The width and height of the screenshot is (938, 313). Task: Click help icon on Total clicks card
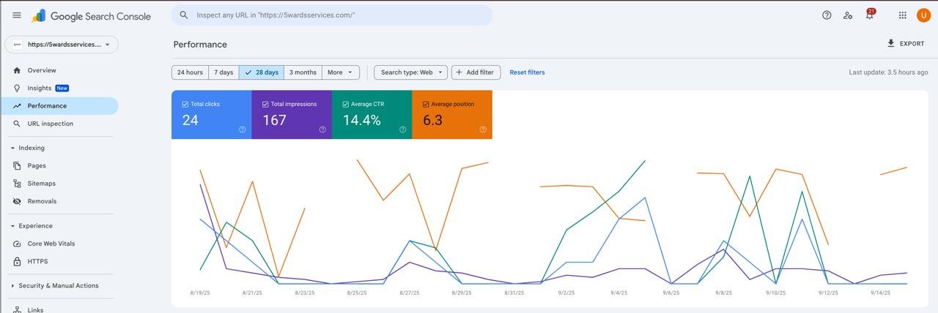[x=243, y=129]
